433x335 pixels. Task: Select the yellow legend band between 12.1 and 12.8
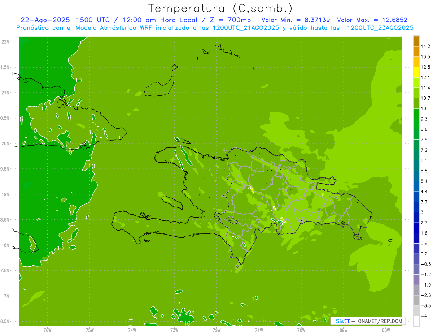(x=416, y=72)
